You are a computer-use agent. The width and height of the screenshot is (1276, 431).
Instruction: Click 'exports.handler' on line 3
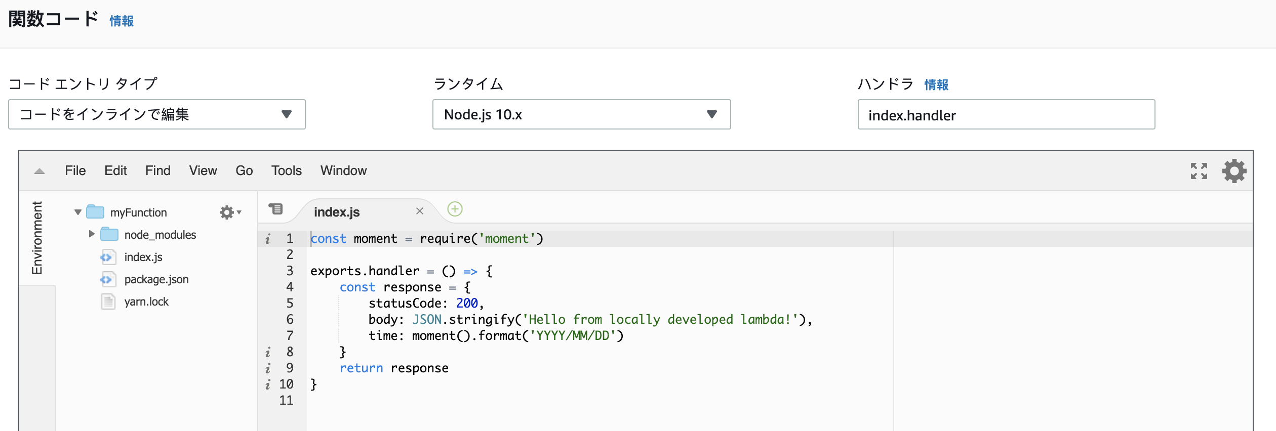[x=365, y=271]
